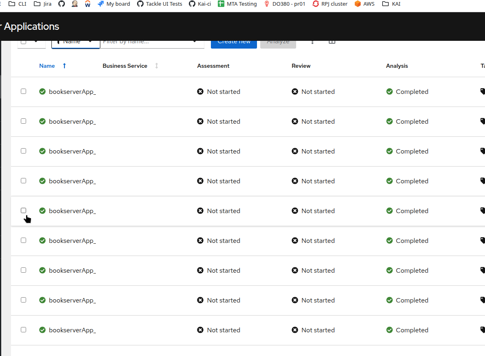Open the CLI bookmarks folder
Image resolution: width=485 pixels, height=356 pixels.
tap(18, 4)
